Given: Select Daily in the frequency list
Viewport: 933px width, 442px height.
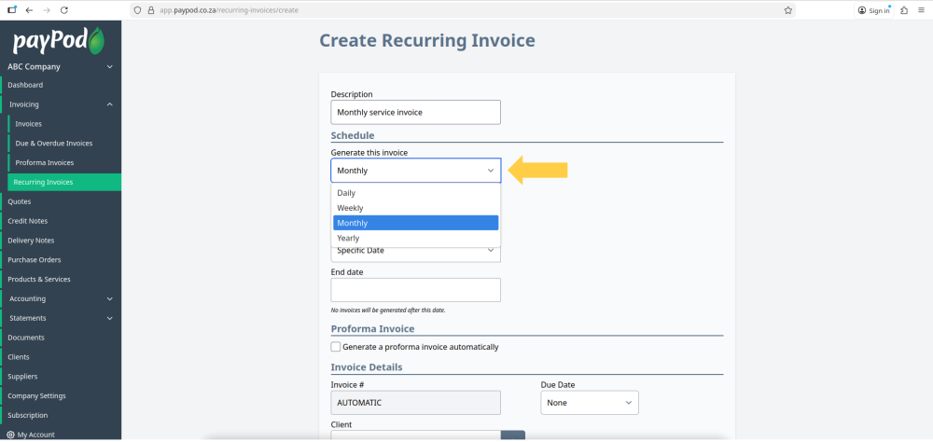Looking at the screenshot, I should (416, 193).
